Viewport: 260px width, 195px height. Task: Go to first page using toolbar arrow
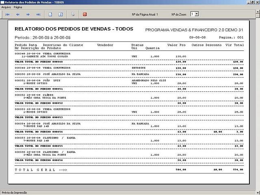7,14
